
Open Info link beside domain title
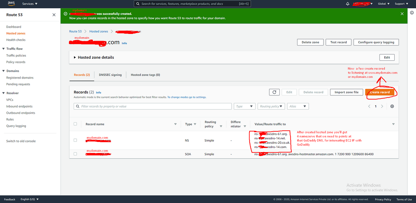click(124, 43)
